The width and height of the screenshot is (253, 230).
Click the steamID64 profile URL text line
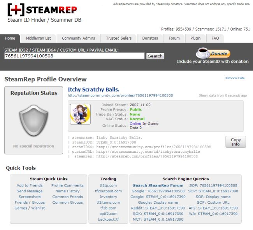[141, 147]
